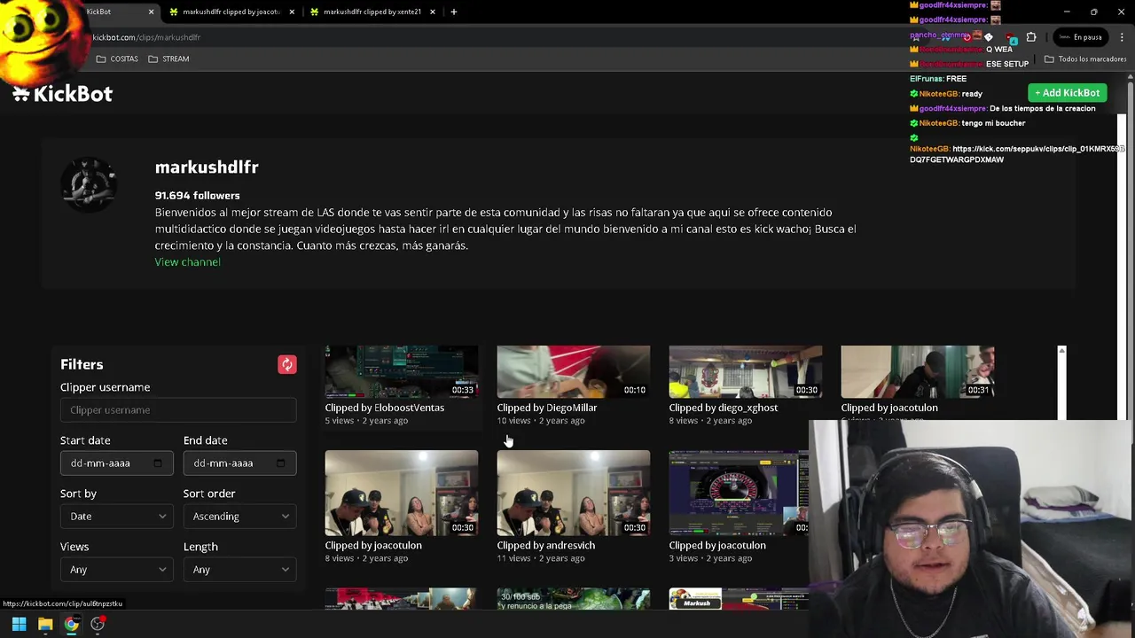1135x638 pixels.
Task: Open clip by andresvich thumbnail
Action: click(573, 493)
